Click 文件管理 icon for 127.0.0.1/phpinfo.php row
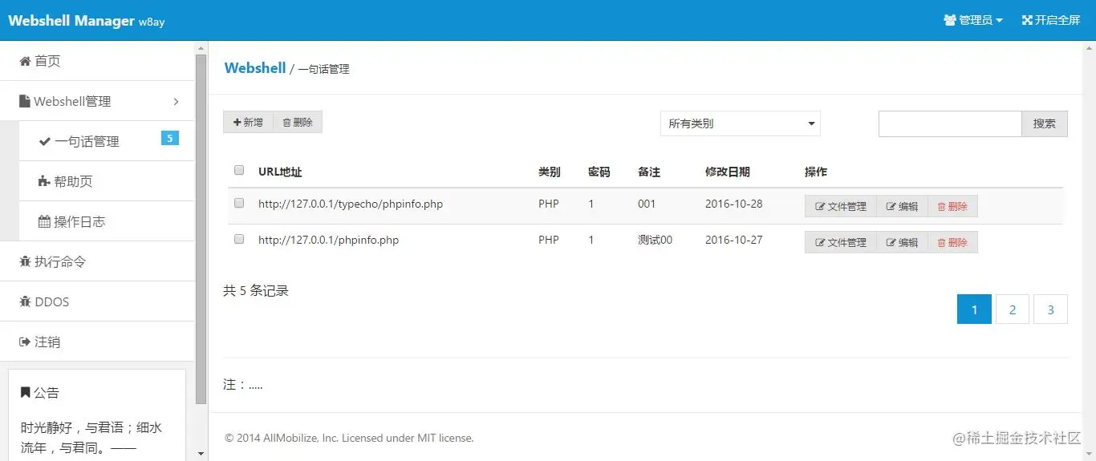1096x461 pixels. [x=820, y=242]
